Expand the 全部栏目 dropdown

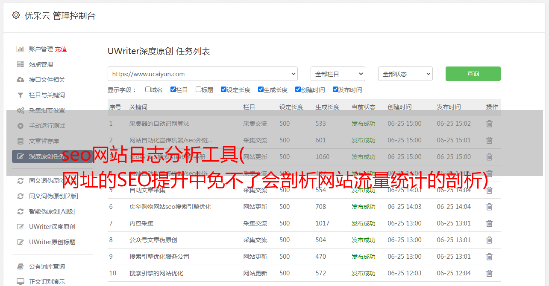338,74
